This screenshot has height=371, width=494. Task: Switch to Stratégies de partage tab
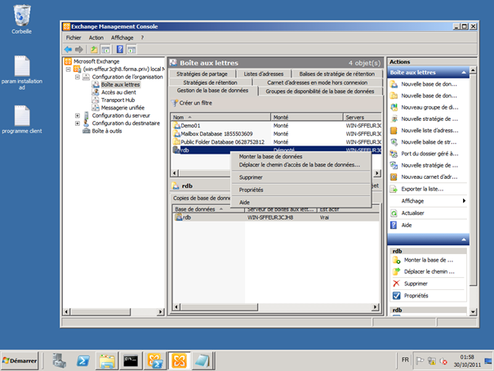[202, 74]
